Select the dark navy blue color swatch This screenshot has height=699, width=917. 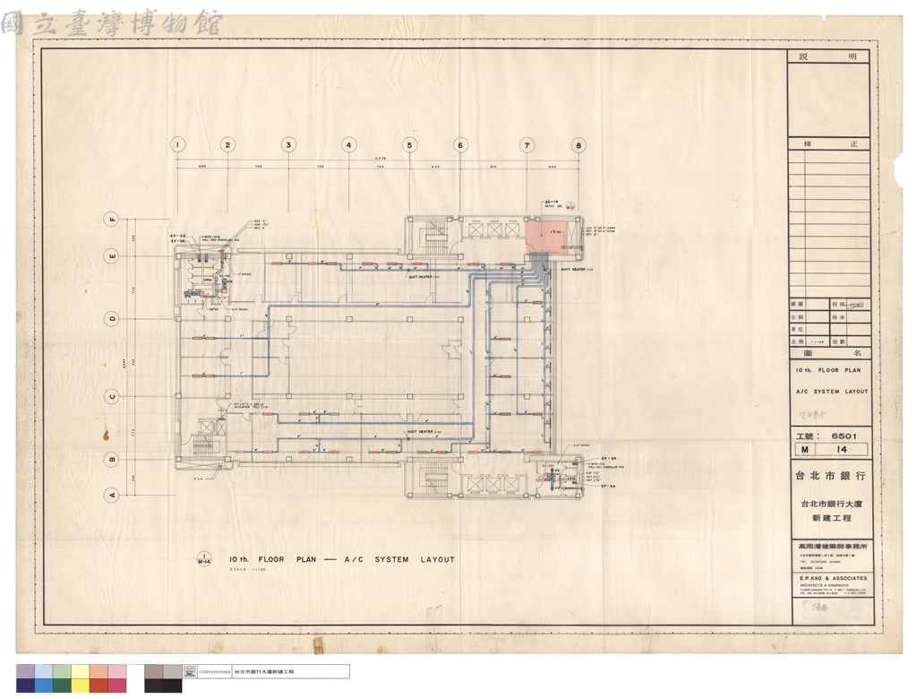pos(25,686)
